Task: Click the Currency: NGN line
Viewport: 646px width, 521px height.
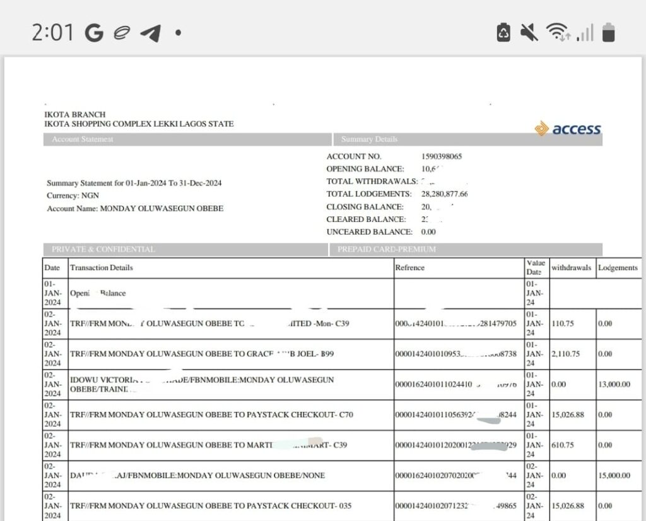Action: tap(73, 196)
